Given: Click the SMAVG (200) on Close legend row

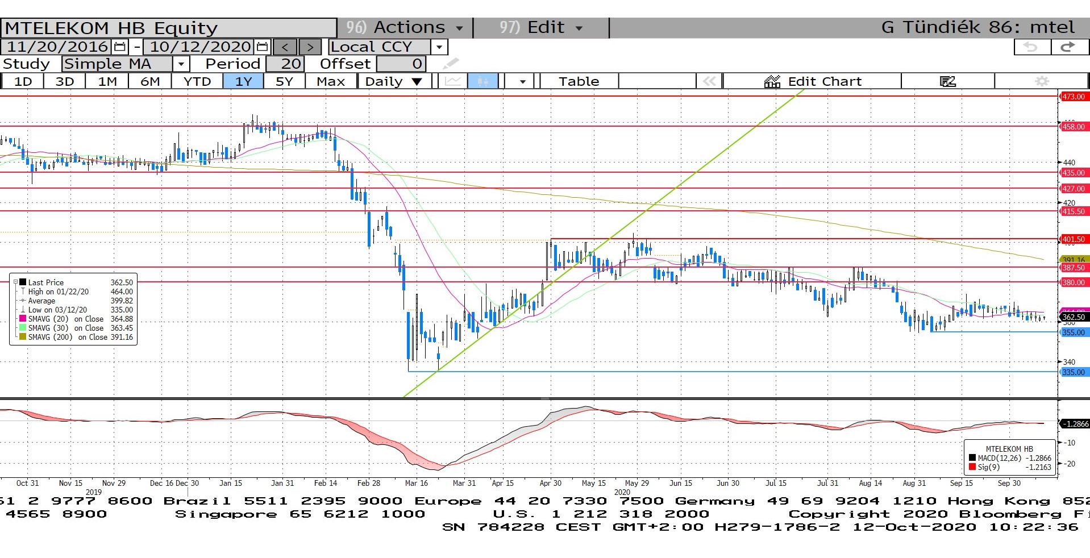Looking at the screenshot, I should 77,337.
